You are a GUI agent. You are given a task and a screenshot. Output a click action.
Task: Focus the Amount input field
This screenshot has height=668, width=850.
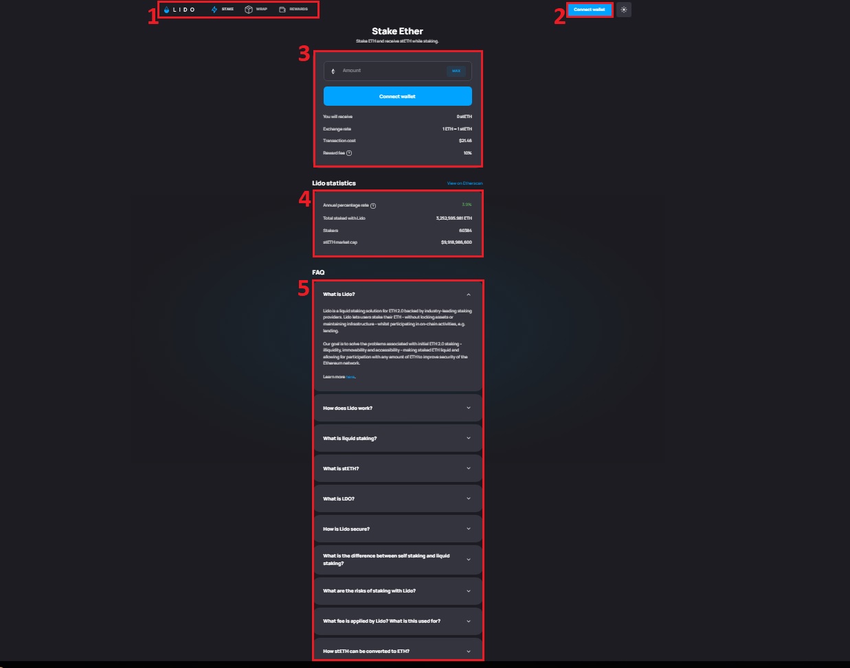point(397,71)
